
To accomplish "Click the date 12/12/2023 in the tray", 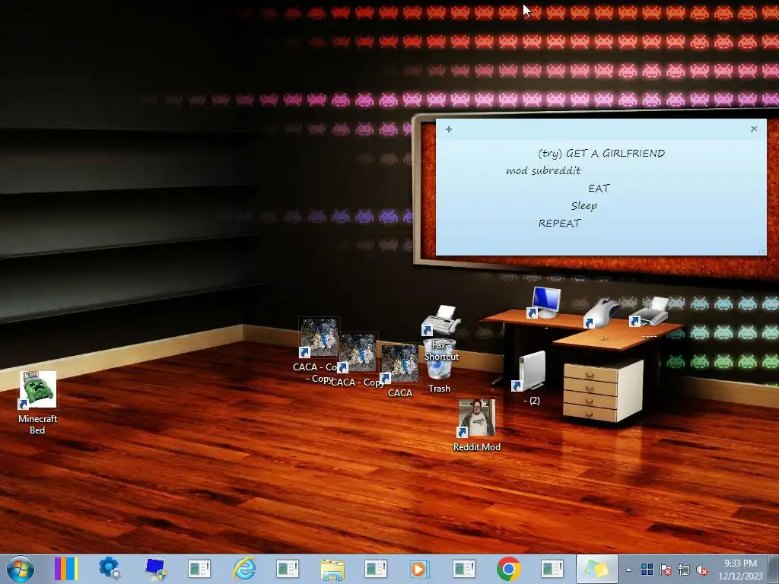I will click(740, 576).
